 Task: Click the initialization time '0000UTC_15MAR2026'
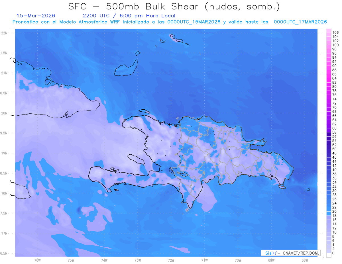(x=194, y=22)
